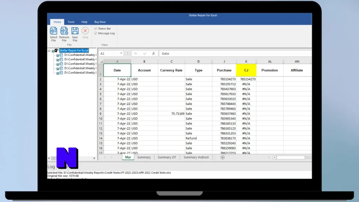The height and width of the screenshot is (202, 359).
Task: Open the Tools ribbon tab
Action: 71,22
